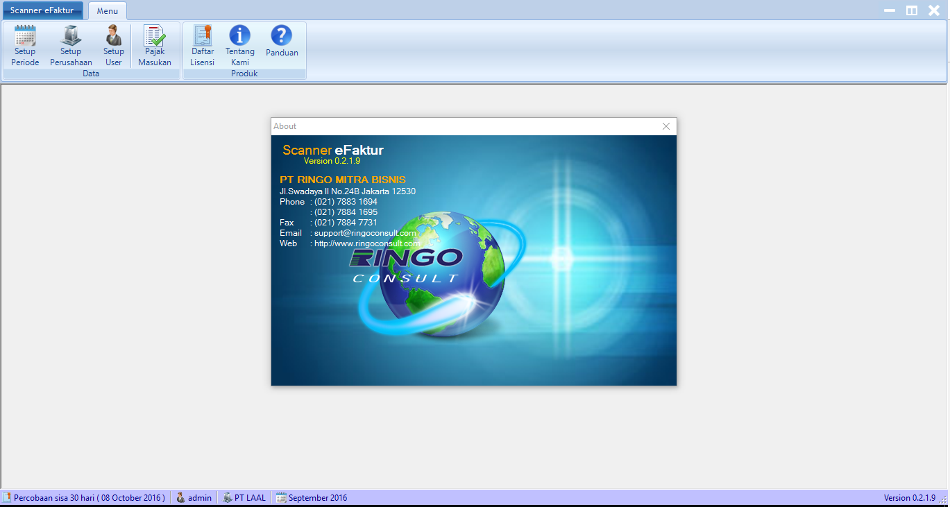950x507 pixels.
Task: Click the ringoconsult.com web address
Action: [x=367, y=243]
